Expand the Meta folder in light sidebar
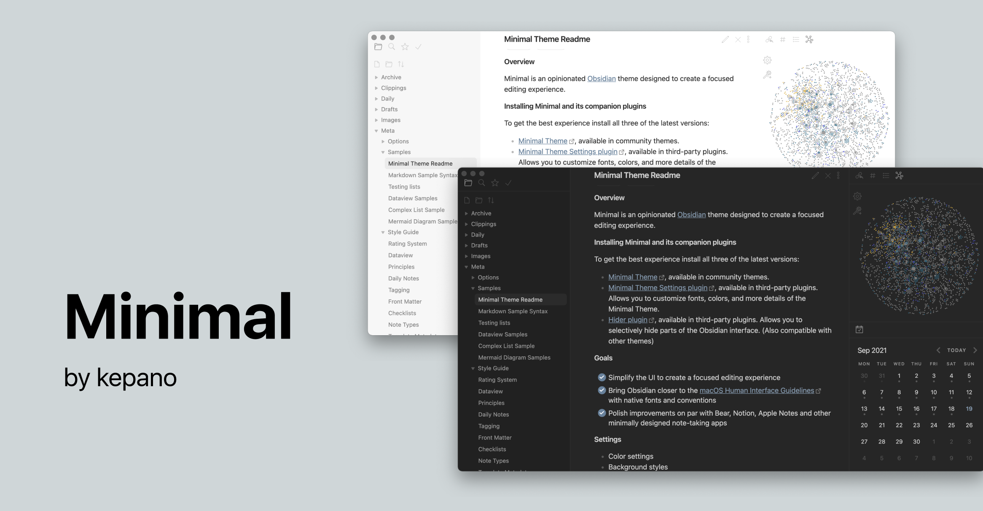983x511 pixels. coord(377,130)
